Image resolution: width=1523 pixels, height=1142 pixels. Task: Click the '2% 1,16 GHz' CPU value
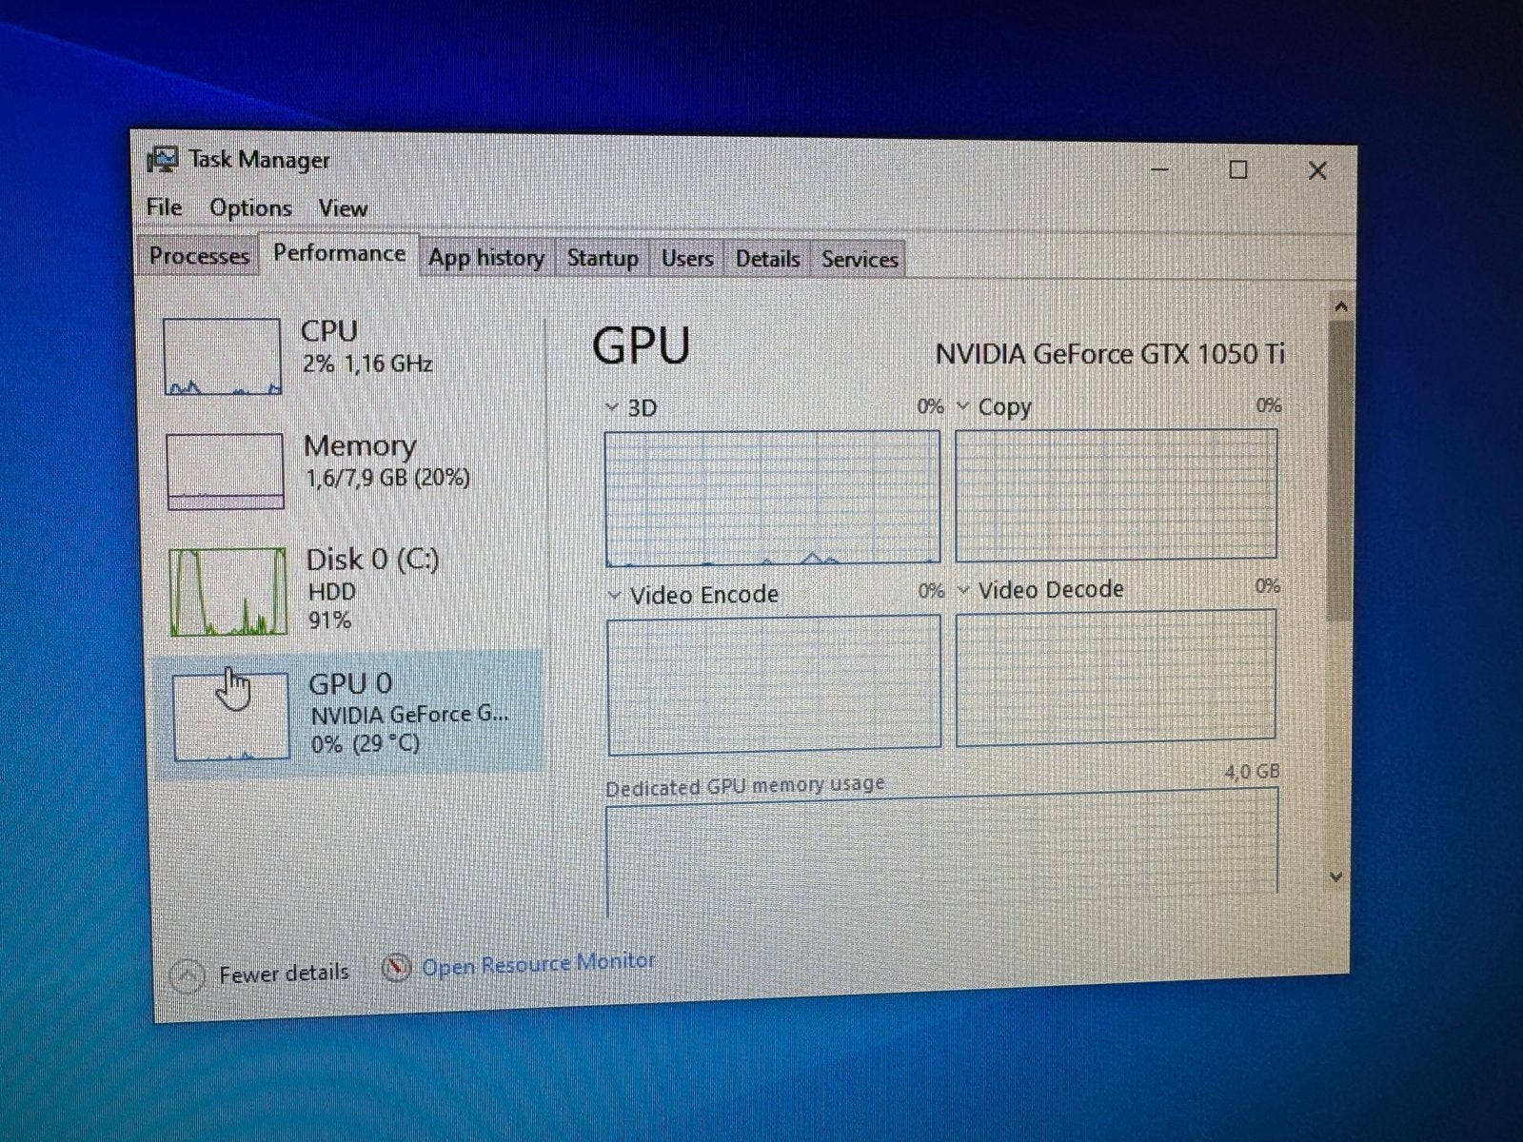(367, 364)
